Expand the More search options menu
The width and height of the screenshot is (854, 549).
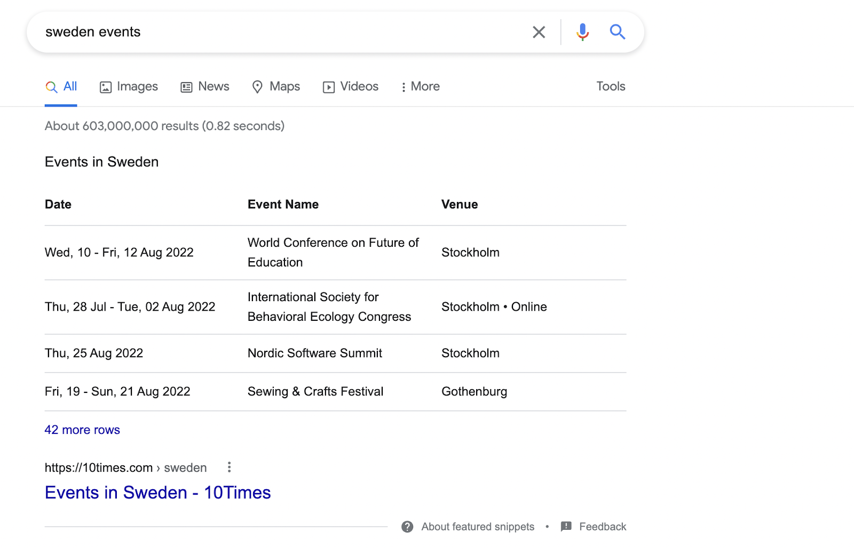click(x=420, y=86)
